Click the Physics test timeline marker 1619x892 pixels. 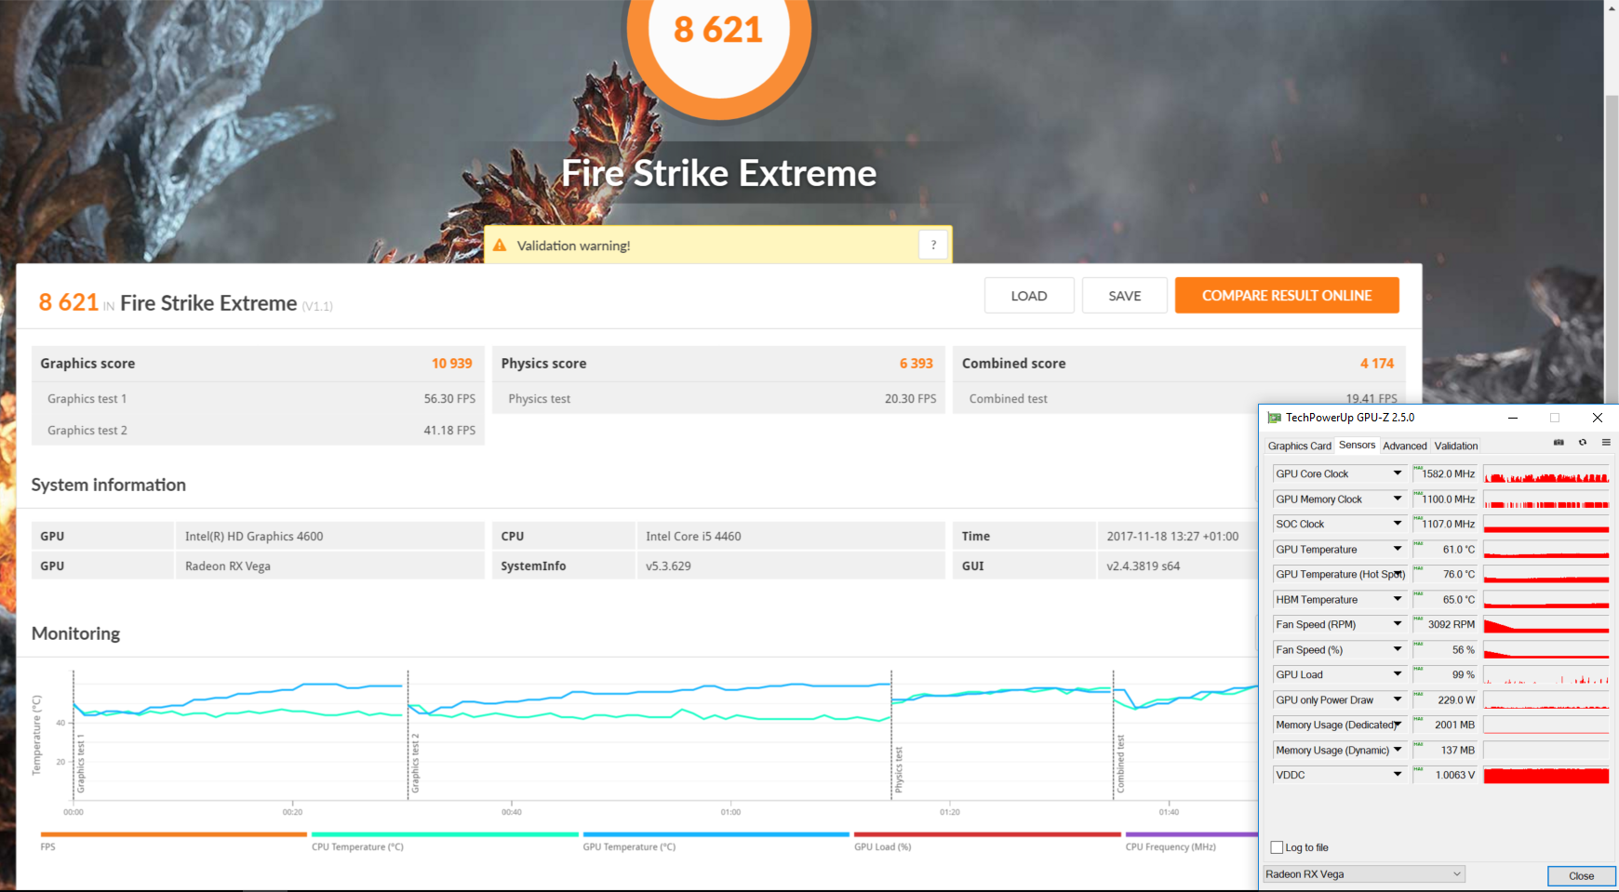pos(899,769)
